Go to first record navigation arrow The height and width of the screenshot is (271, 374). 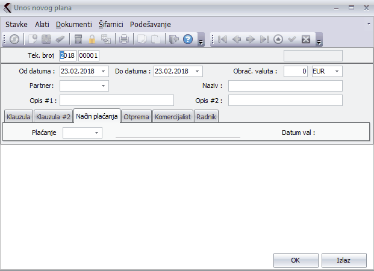[222, 39]
